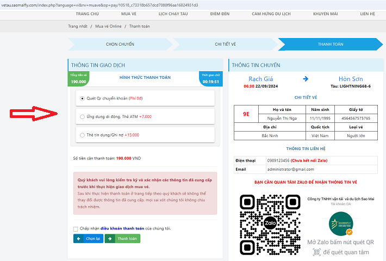386x261 pixels.
Task: Open the 'điều khoản thanh toán' link
Action: tap(122, 228)
